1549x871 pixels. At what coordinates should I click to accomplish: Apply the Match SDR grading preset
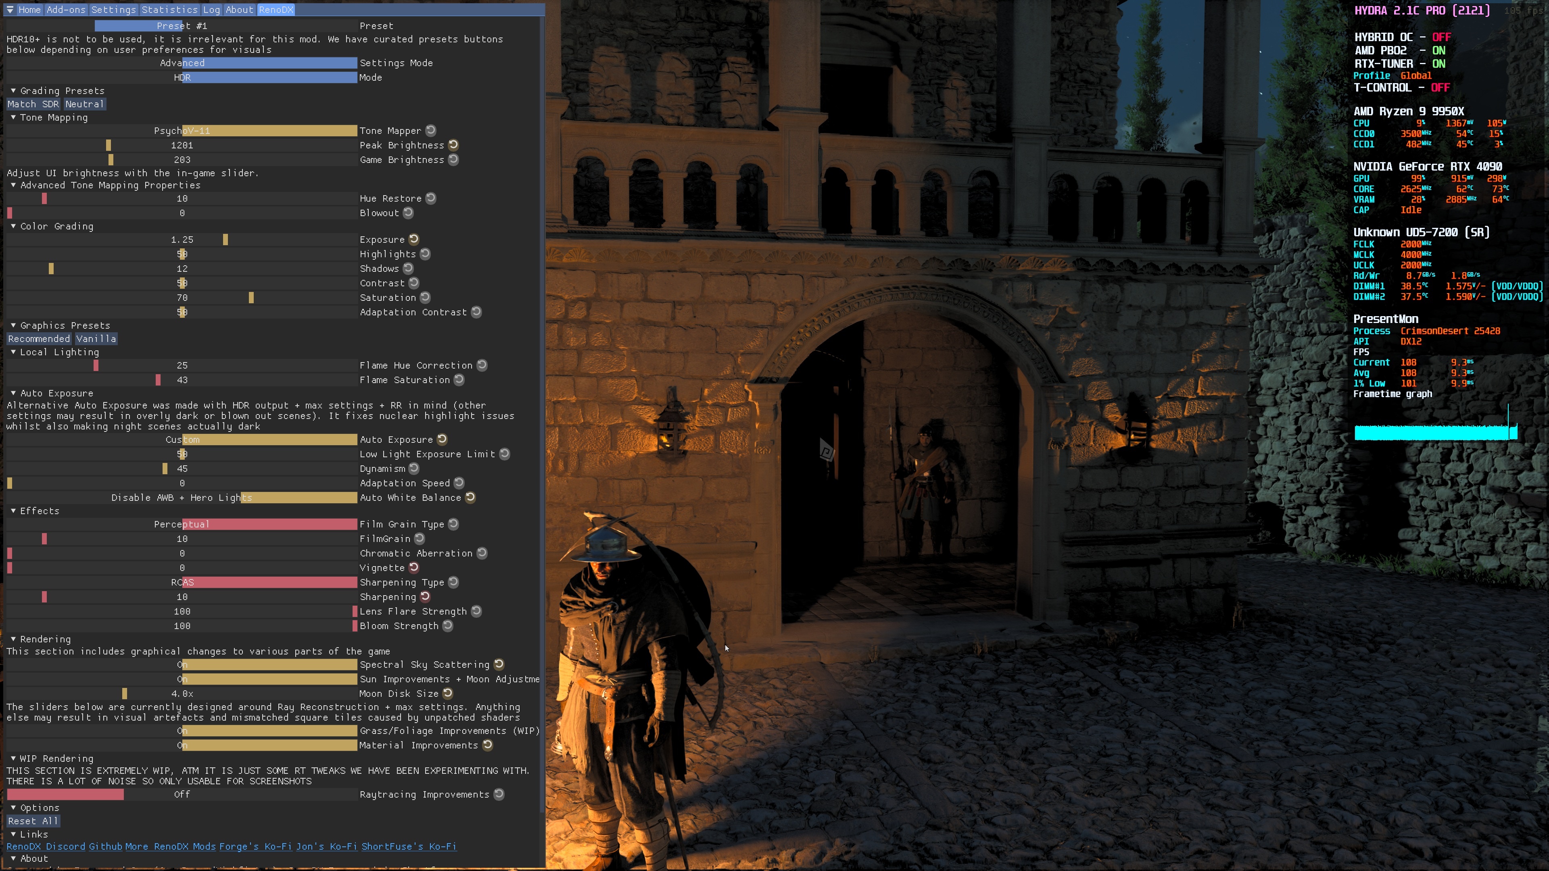pos(33,104)
